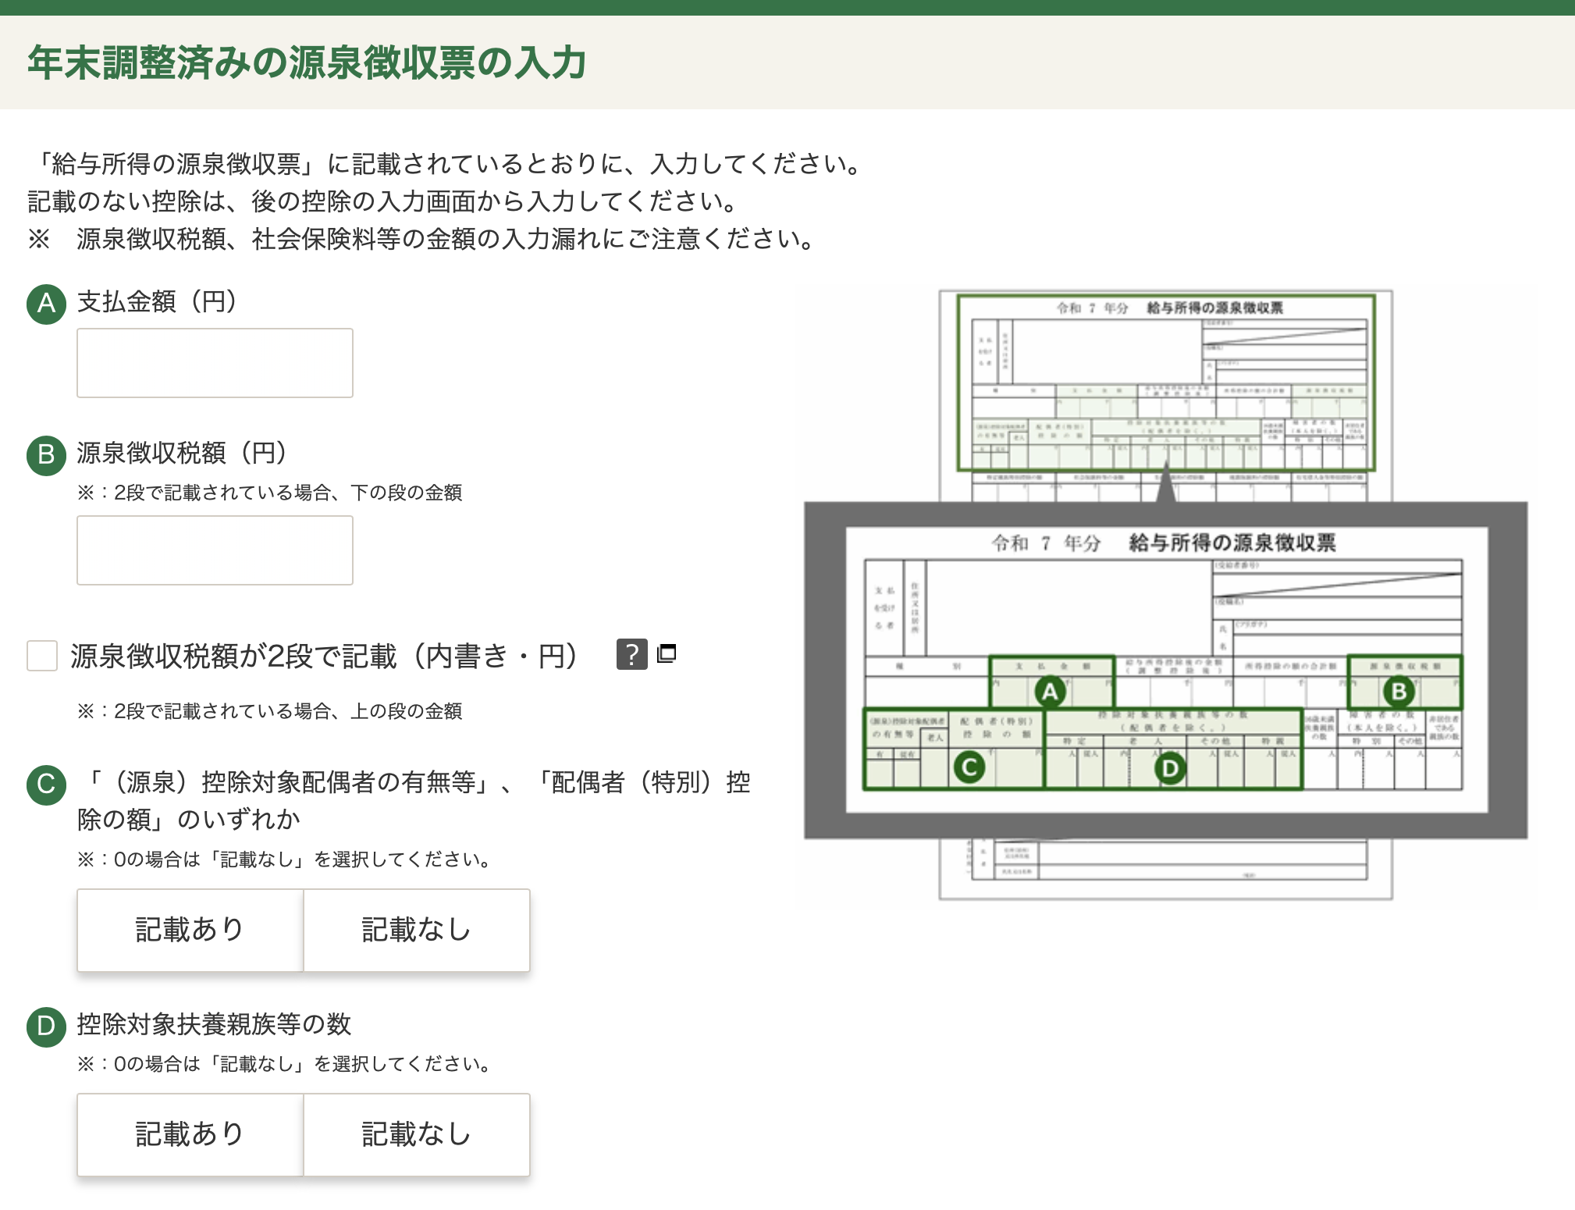Click green circle A badge beside 支払金額
Screen dimensions: 1575x1210
[x=46, y=303]
